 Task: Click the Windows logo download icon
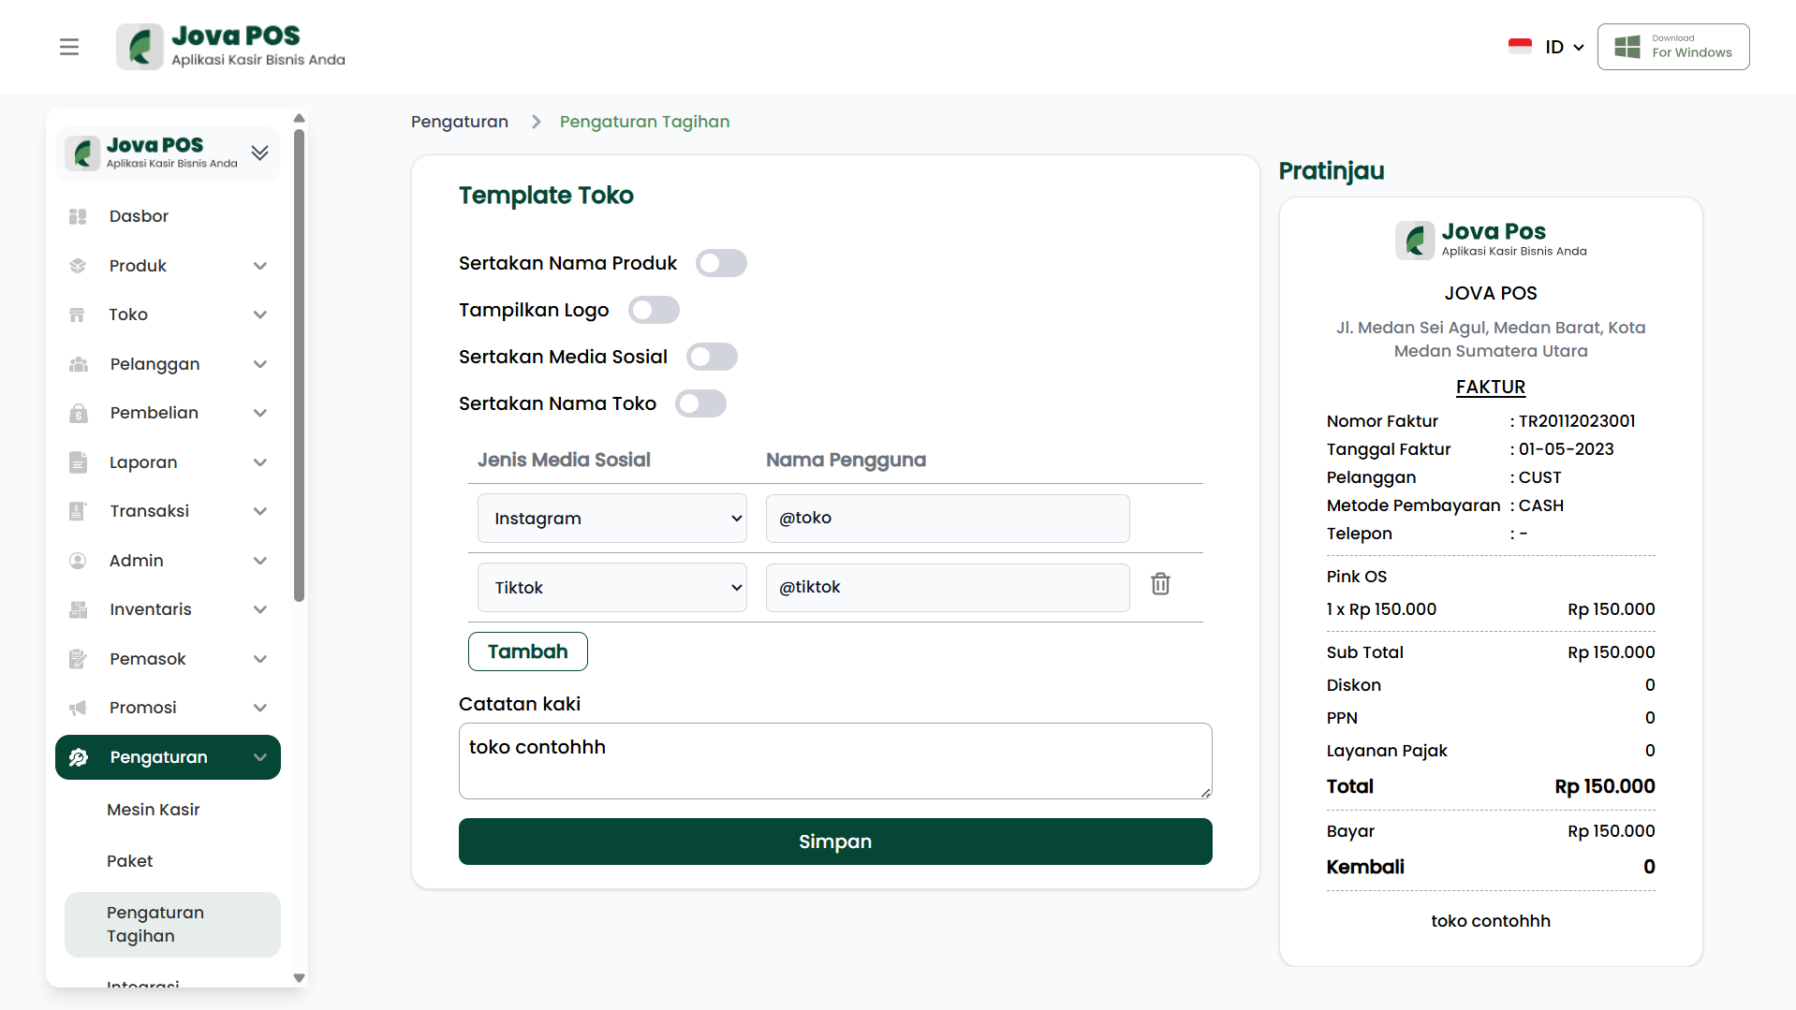pyautogui.click(x=1627, y=47)
